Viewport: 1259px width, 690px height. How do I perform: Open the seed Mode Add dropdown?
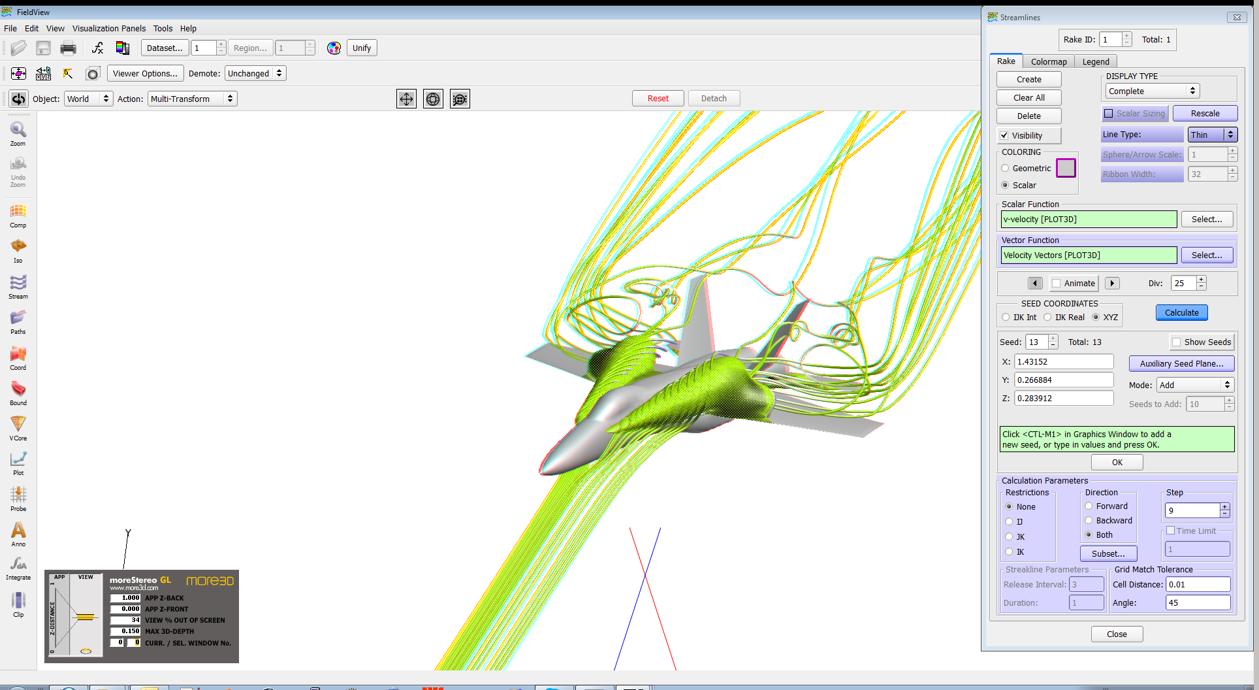(1195, 385)
